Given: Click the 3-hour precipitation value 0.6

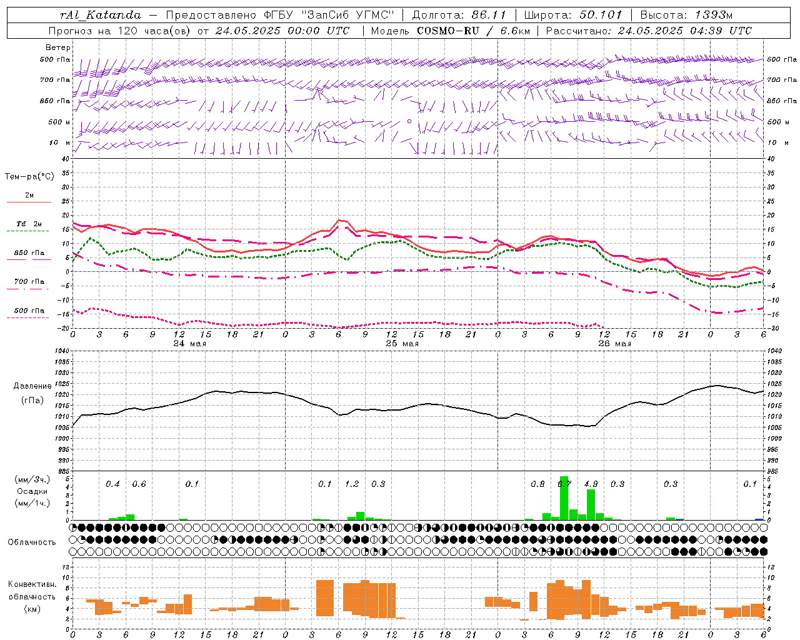Looking at the screenshot, I should (139, 484).
